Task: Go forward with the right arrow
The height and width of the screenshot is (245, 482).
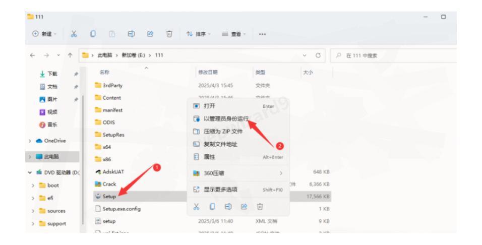Action: pos(46,55)
